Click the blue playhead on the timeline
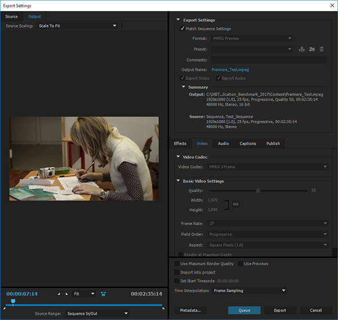The height and width of the screenshot is (320, 338). click(13, 302)
